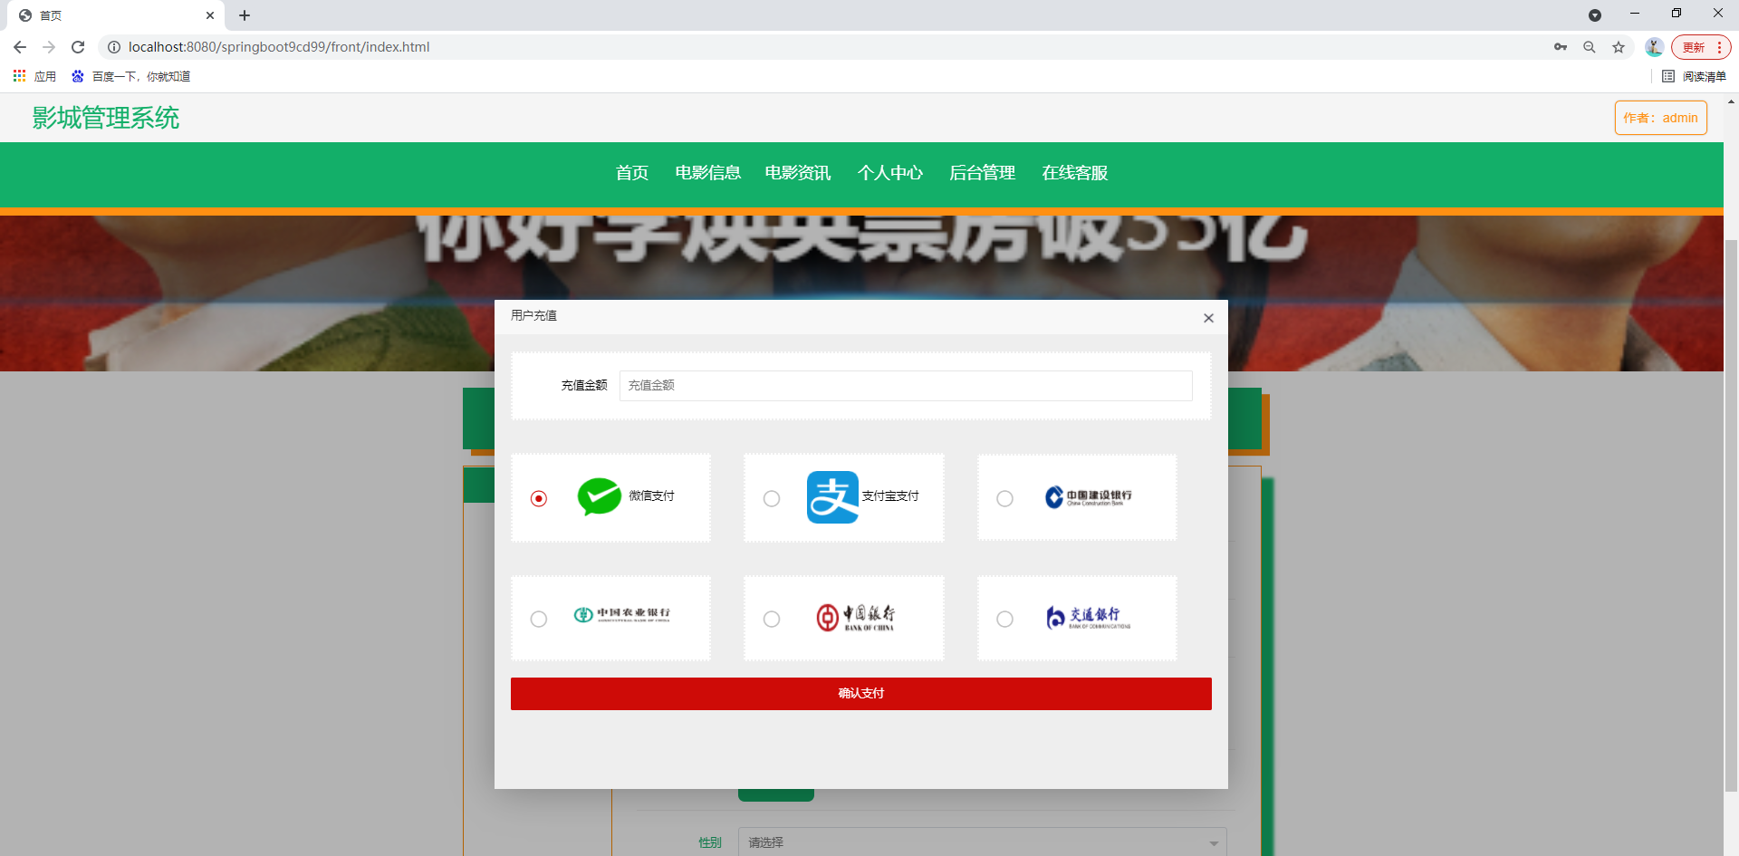Go back with browser back arrow
The image size is (1739, 856).
pyautogui.click(x=20, y=47)
